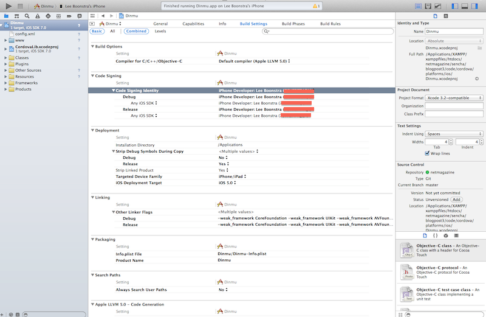Viewport: 486px width, 317px height.
Task: Open the Media library
Action: pyautogui.click(x=456, y=235)
